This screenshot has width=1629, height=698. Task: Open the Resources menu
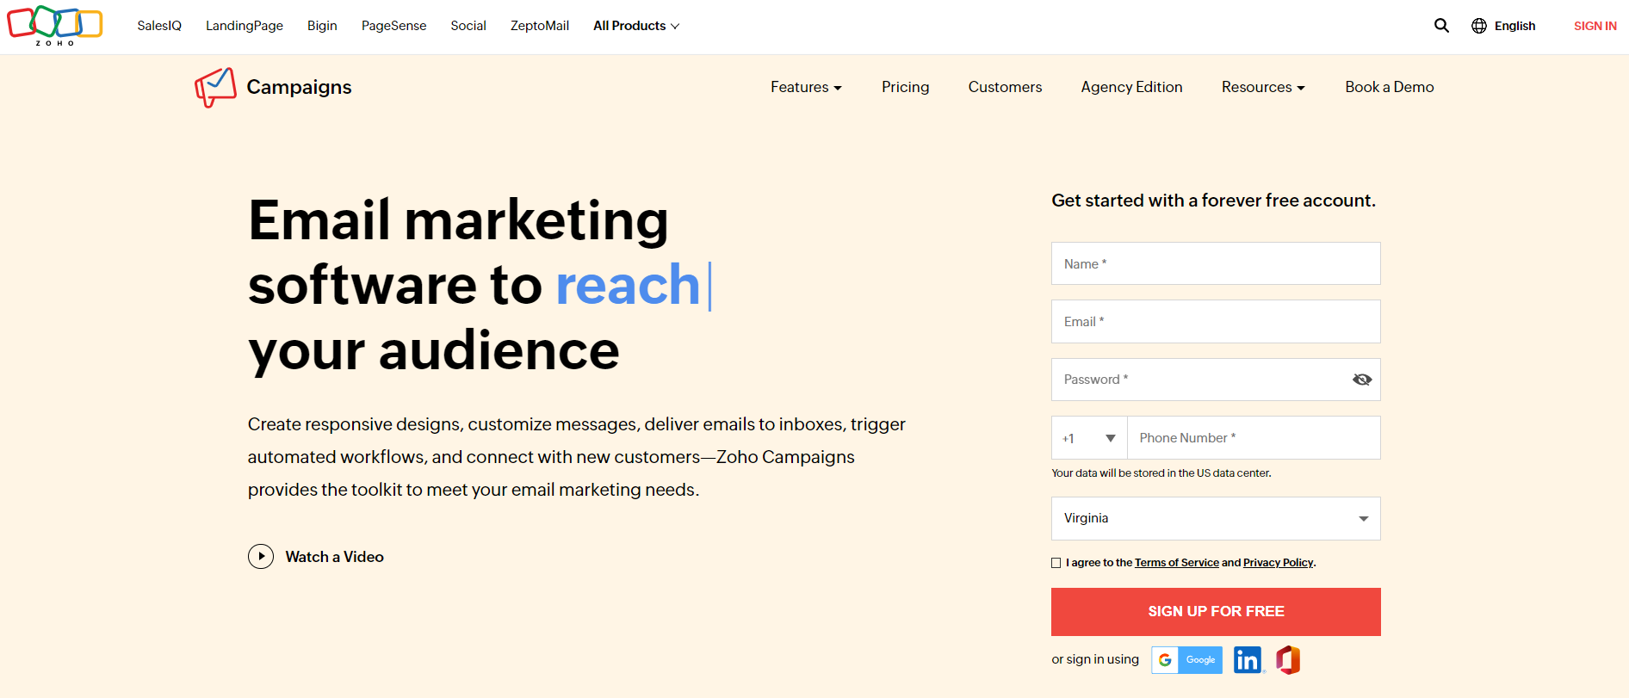[1262, 87]
